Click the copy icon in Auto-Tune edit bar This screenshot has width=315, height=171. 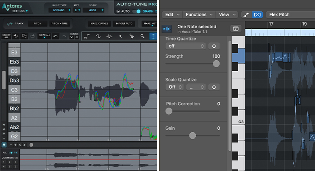[x=24, y=36]
